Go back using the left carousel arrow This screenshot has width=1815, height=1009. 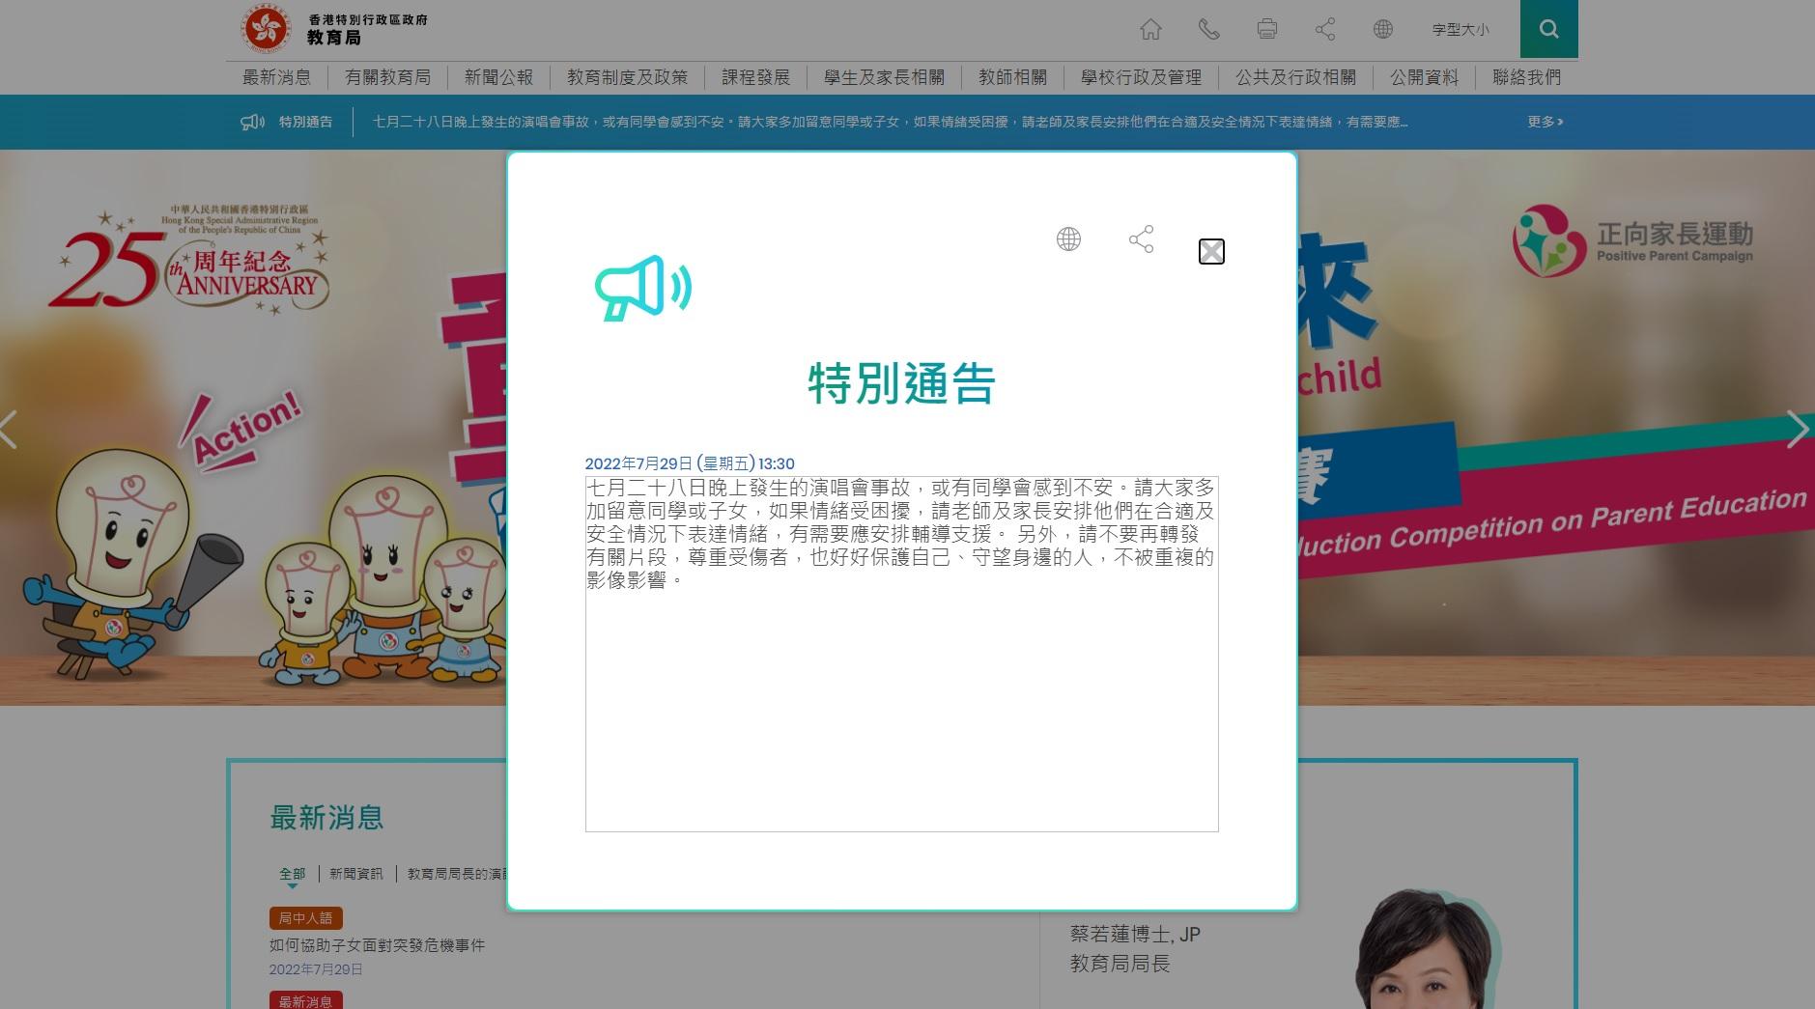[x=10, y=430]
